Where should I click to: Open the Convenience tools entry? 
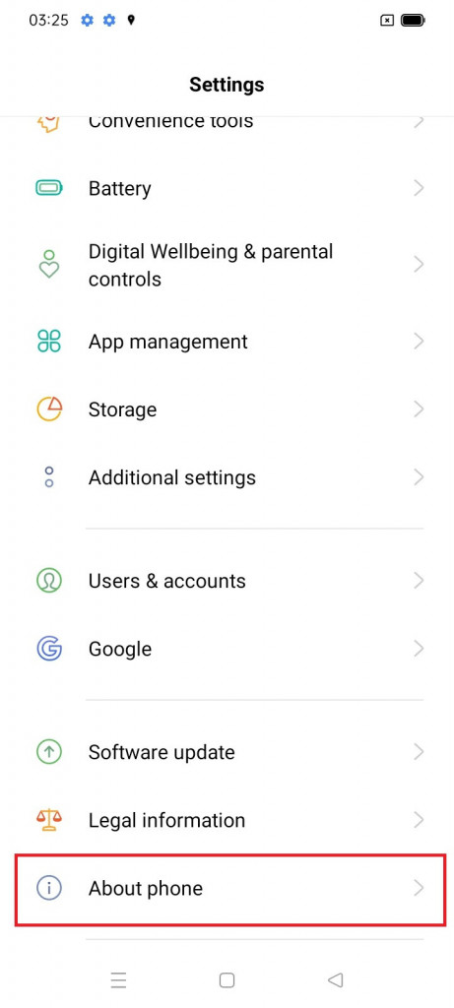pyautogui.click(x=230, y=122)
